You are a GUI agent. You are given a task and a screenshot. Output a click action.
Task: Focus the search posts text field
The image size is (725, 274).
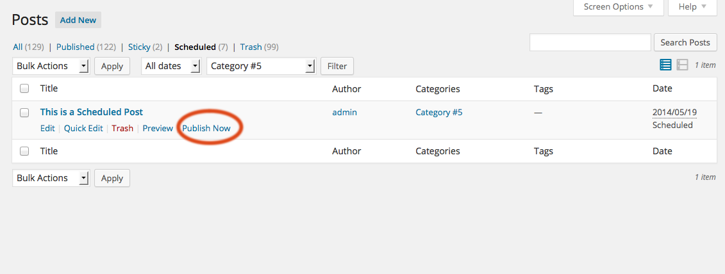590,42
